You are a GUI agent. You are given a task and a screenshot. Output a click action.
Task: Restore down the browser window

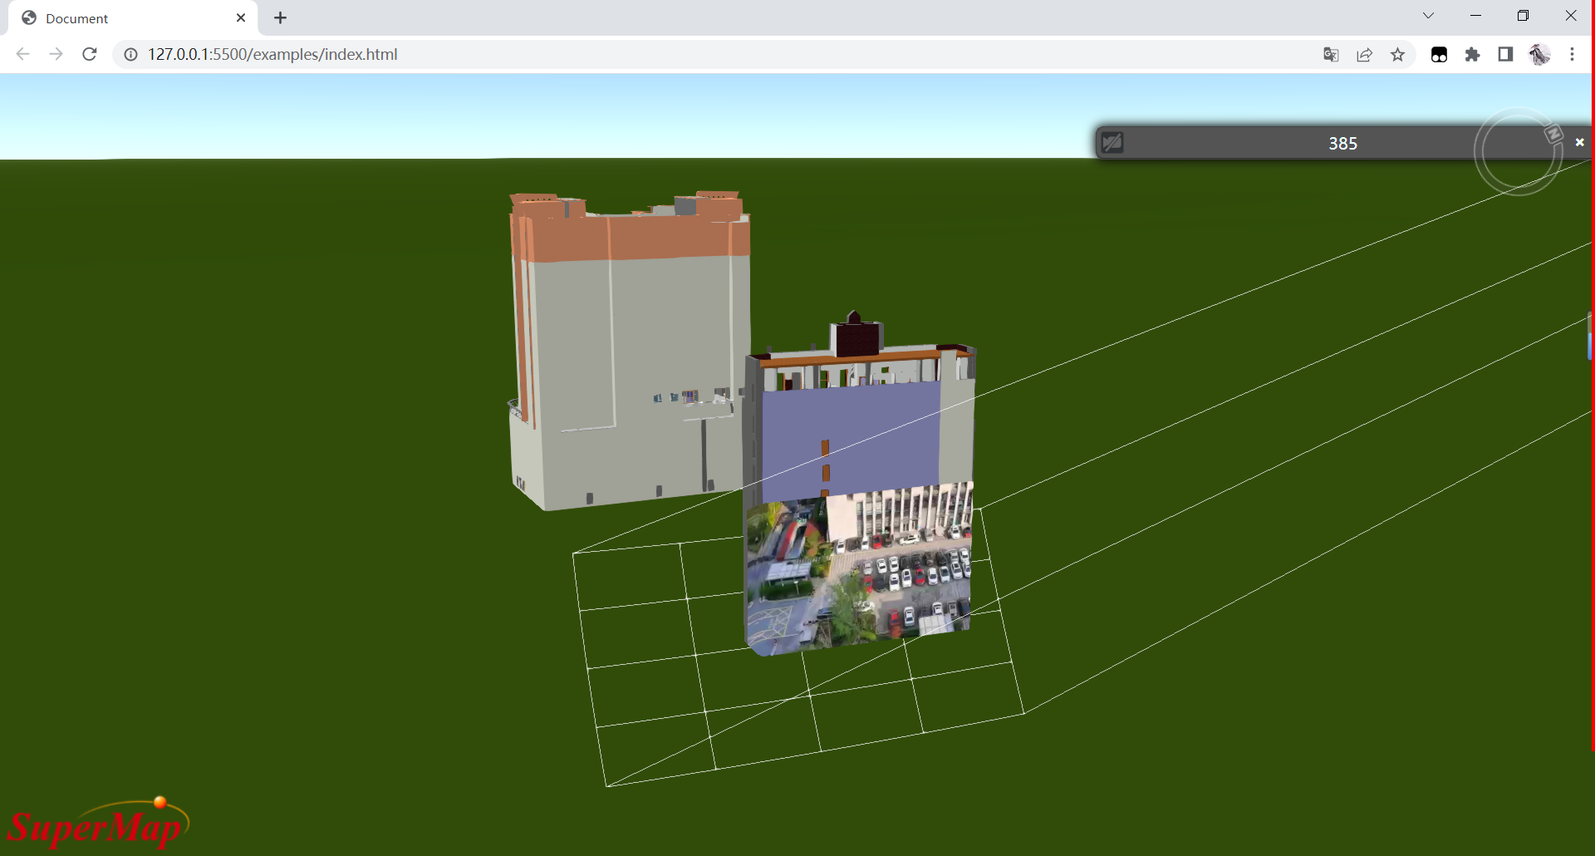pos(1523,16)
